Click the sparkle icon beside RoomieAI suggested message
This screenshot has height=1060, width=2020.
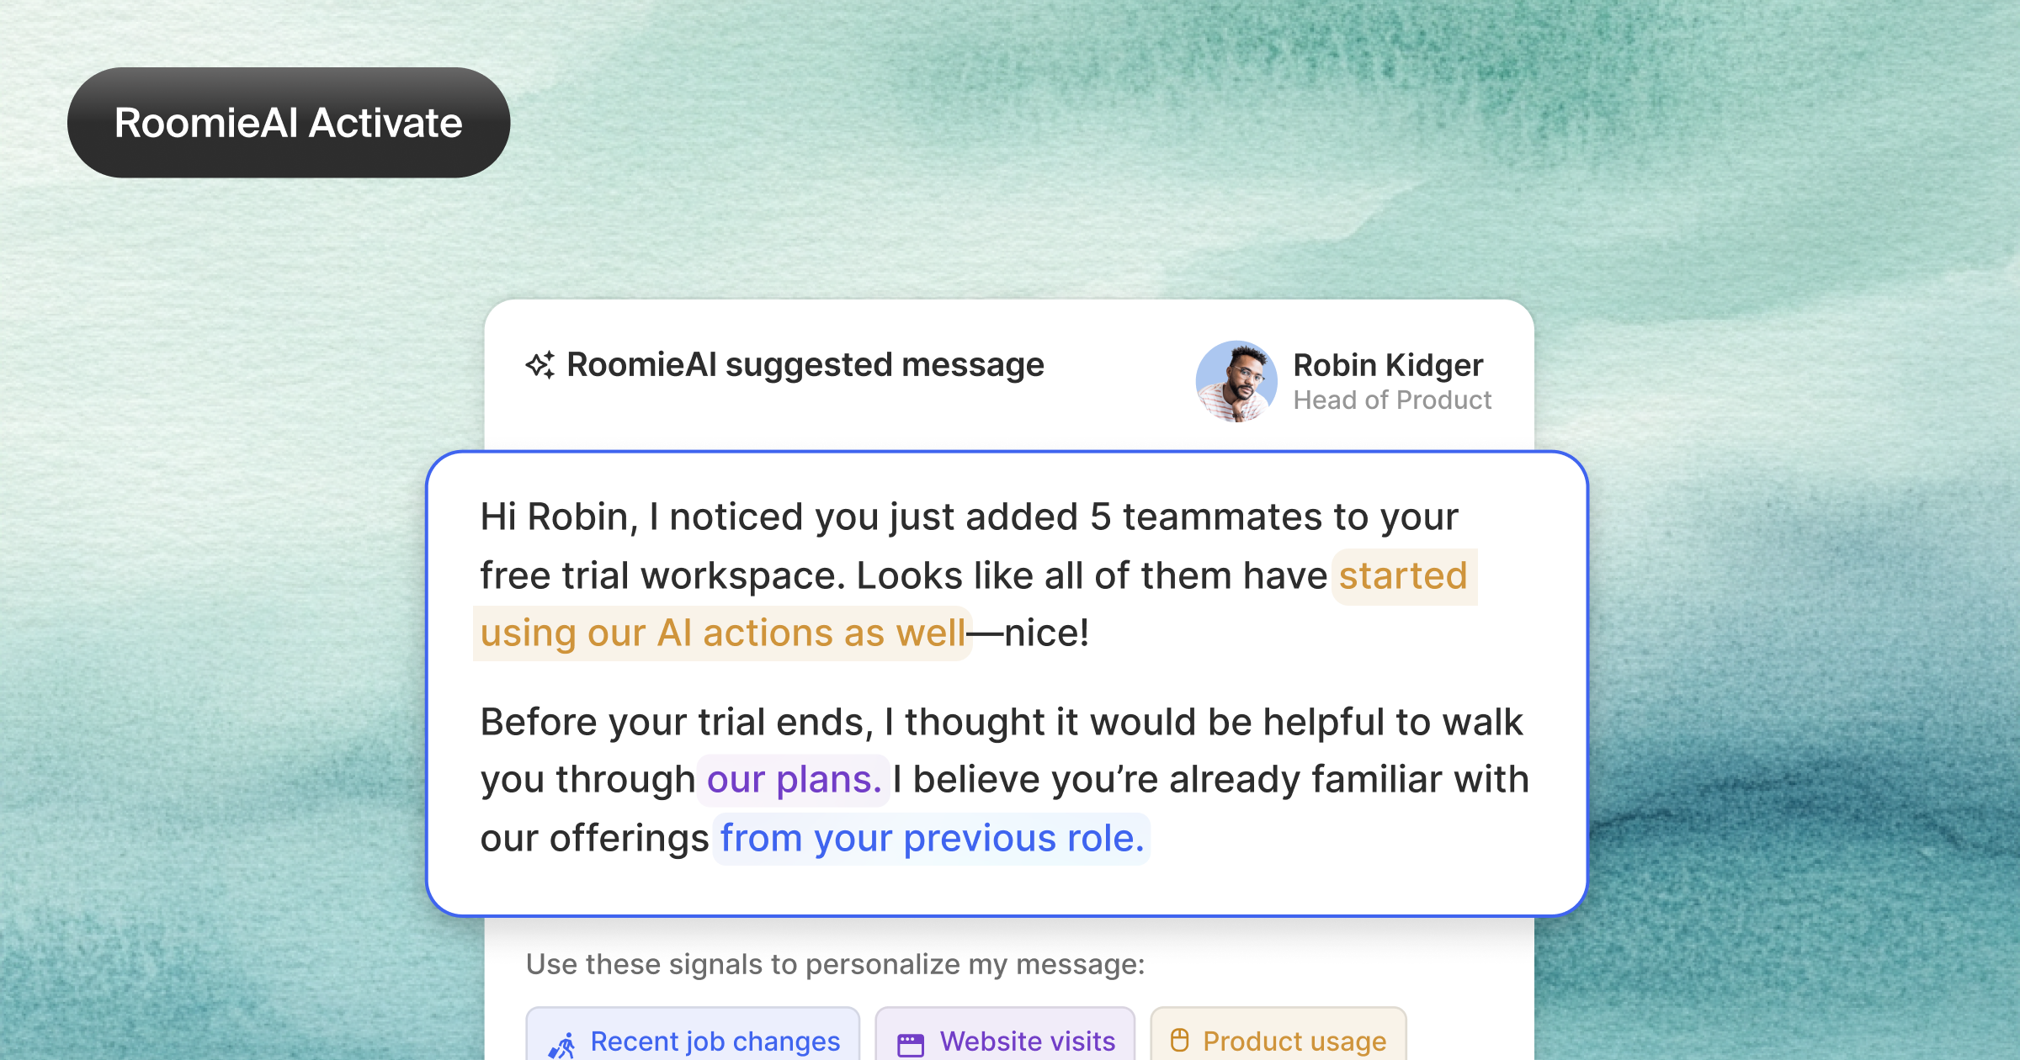(x=539, y=364)
